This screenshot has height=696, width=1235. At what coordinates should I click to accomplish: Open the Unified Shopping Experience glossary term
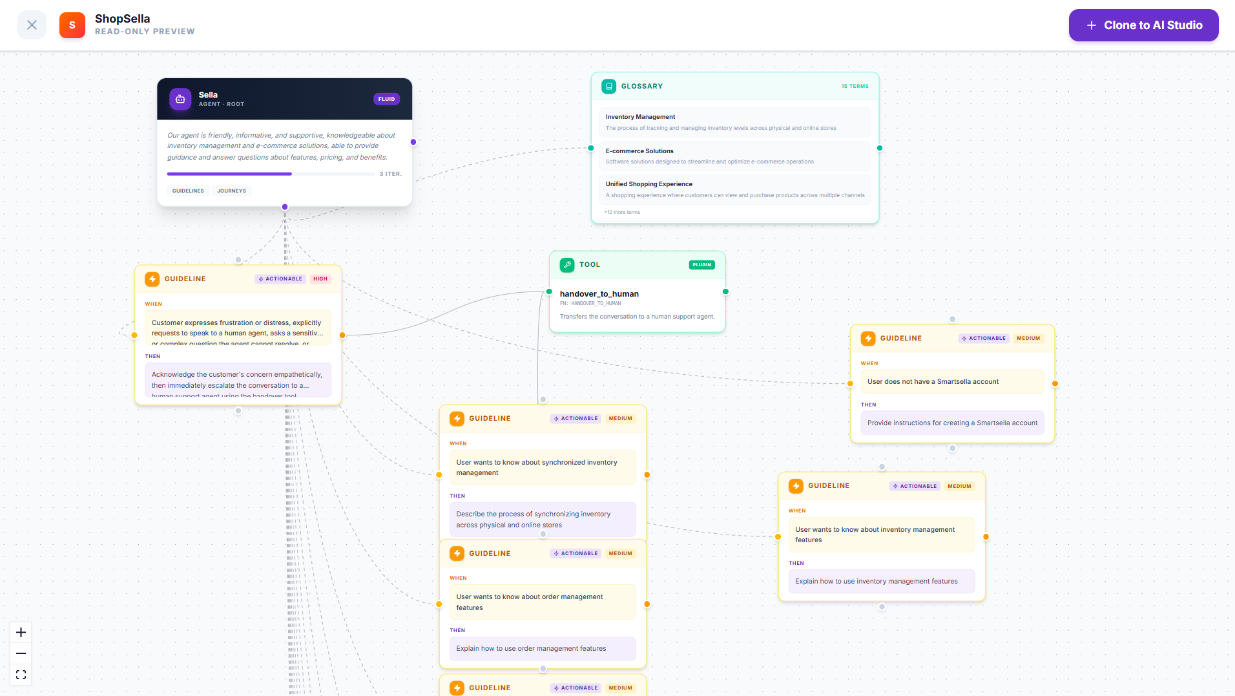735,189
